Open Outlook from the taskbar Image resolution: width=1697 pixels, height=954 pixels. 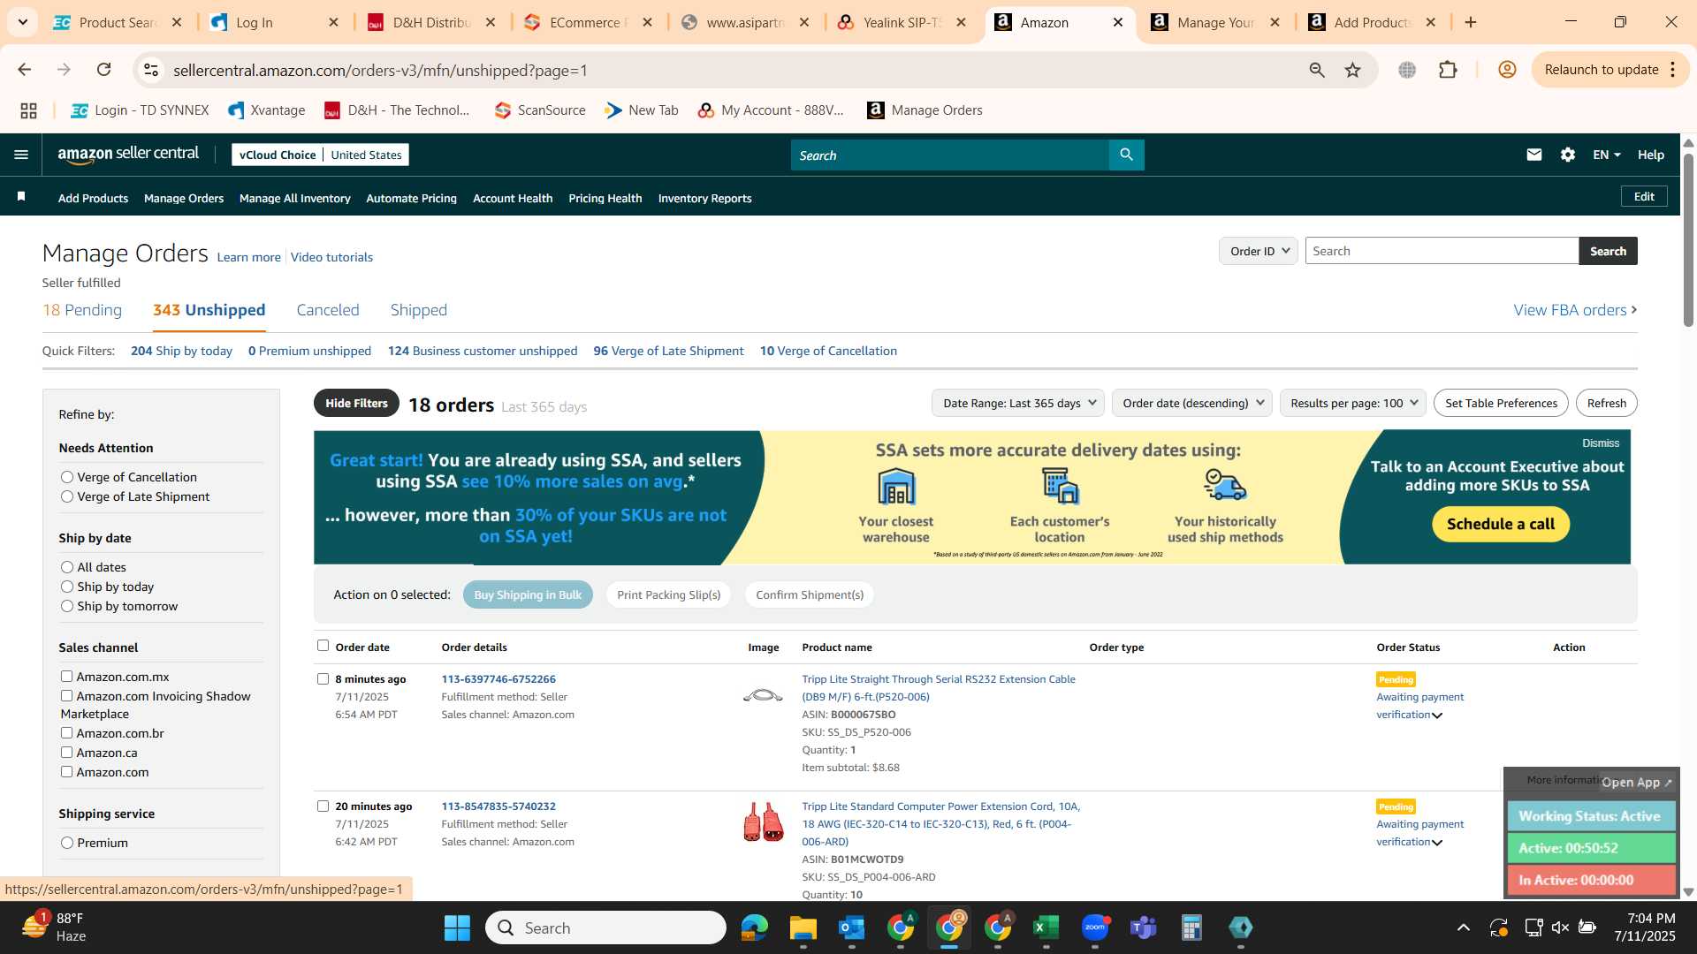851,927
